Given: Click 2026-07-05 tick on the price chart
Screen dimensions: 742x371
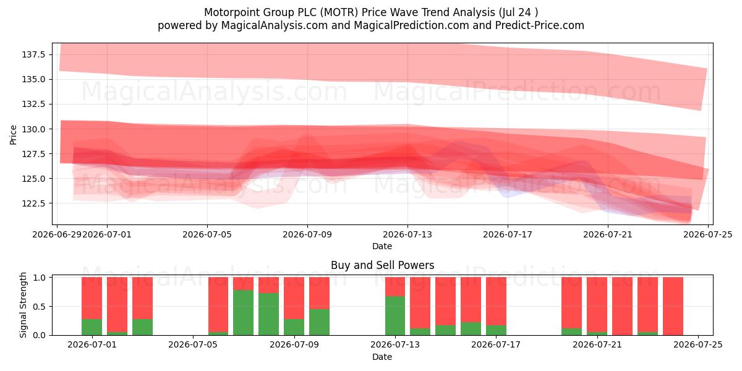Looking at the screenshot, I should tap(207, 234).
